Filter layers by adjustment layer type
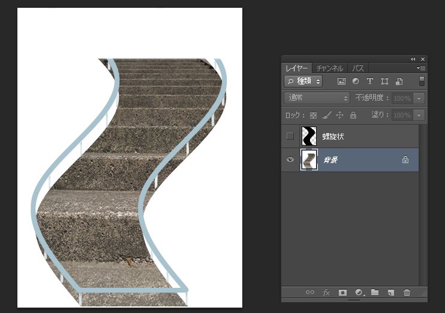This screenshot has height=313, width=445. pos(356,81)
